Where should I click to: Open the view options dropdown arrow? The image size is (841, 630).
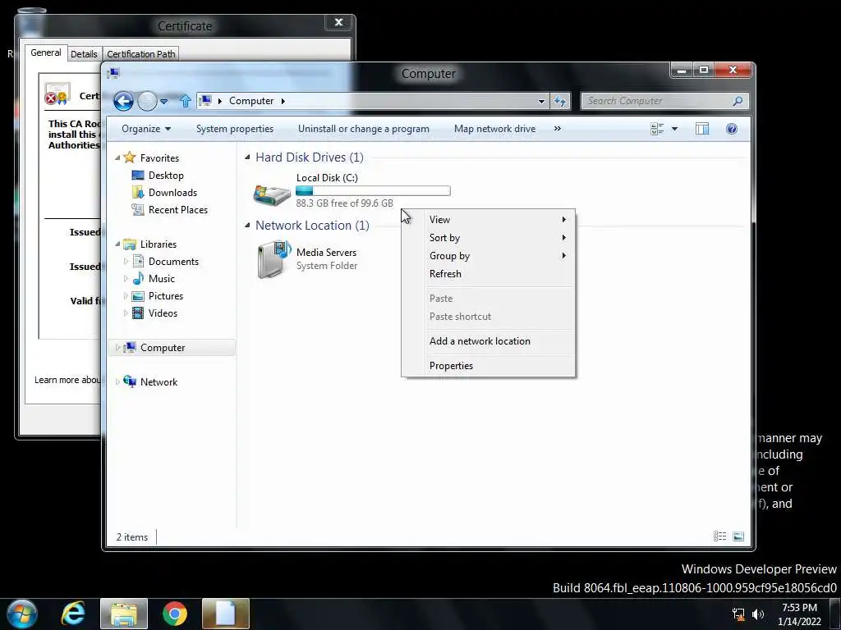click(x=675, y=129)
